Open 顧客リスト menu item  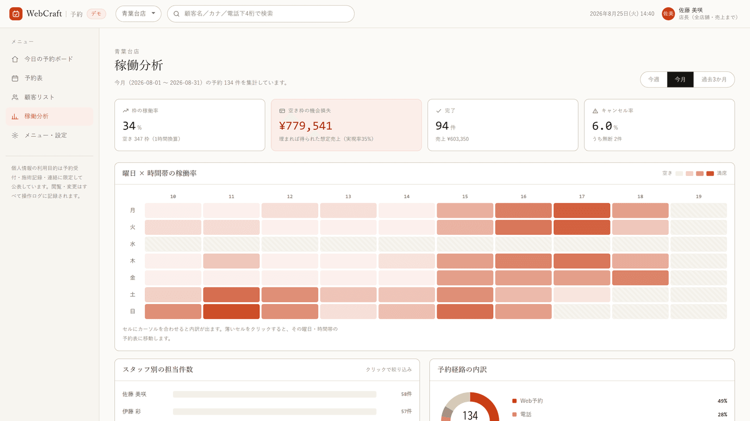pyautogui.click(x=49, y=97)
